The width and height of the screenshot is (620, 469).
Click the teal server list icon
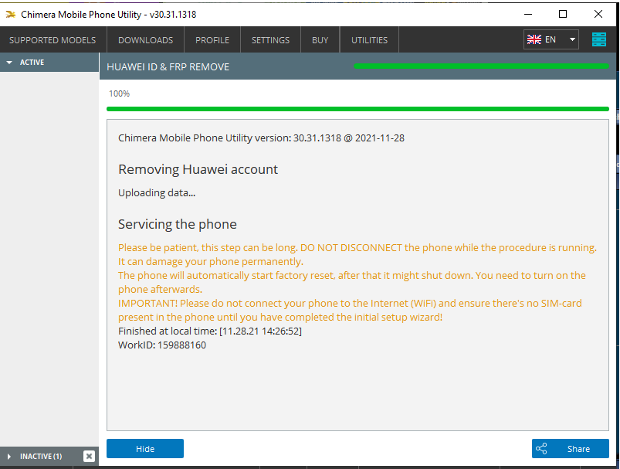[599, 39]
